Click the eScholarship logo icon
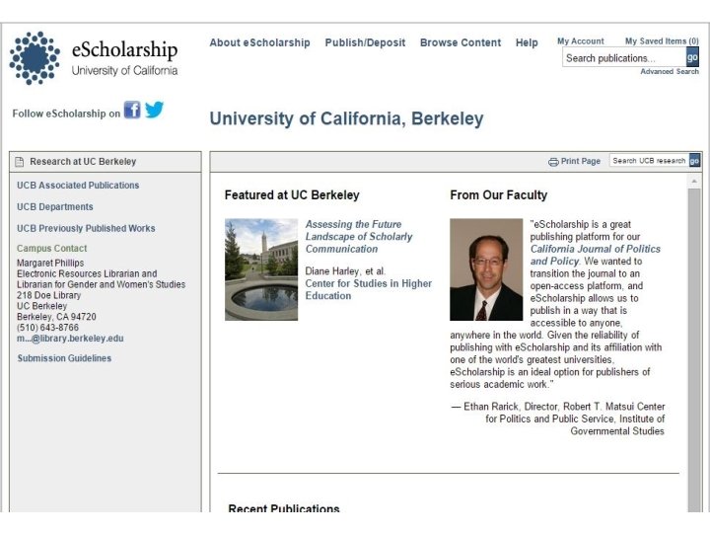Screen dimensions: 710x533 (35, 57)
